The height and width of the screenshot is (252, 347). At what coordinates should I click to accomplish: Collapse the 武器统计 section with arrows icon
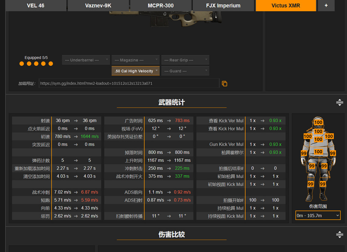tap(339, 103)
